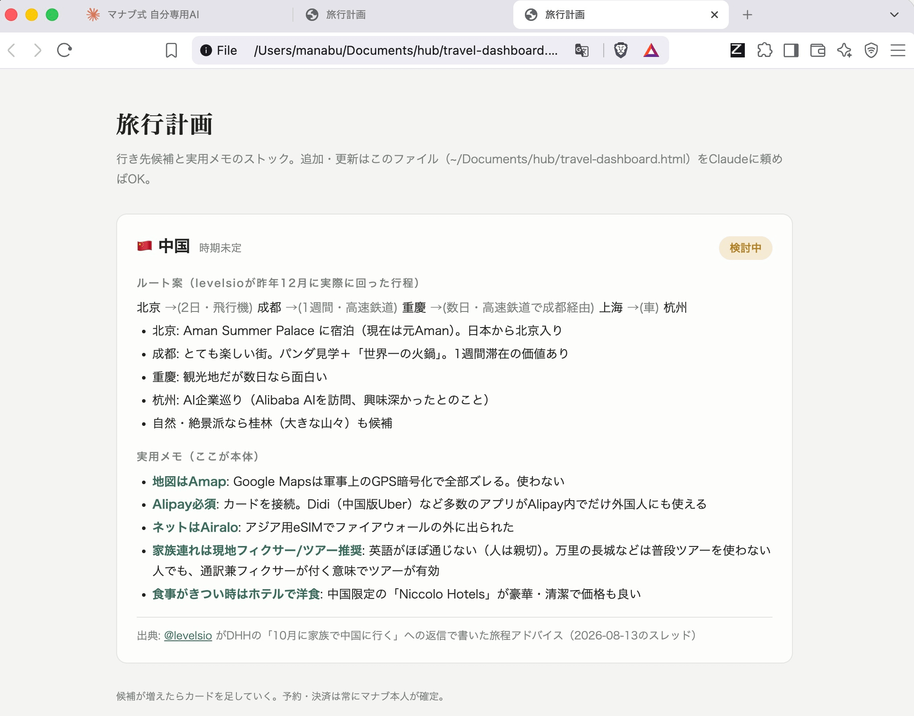Click the 重慶: 観光地だが bullet

240,377
